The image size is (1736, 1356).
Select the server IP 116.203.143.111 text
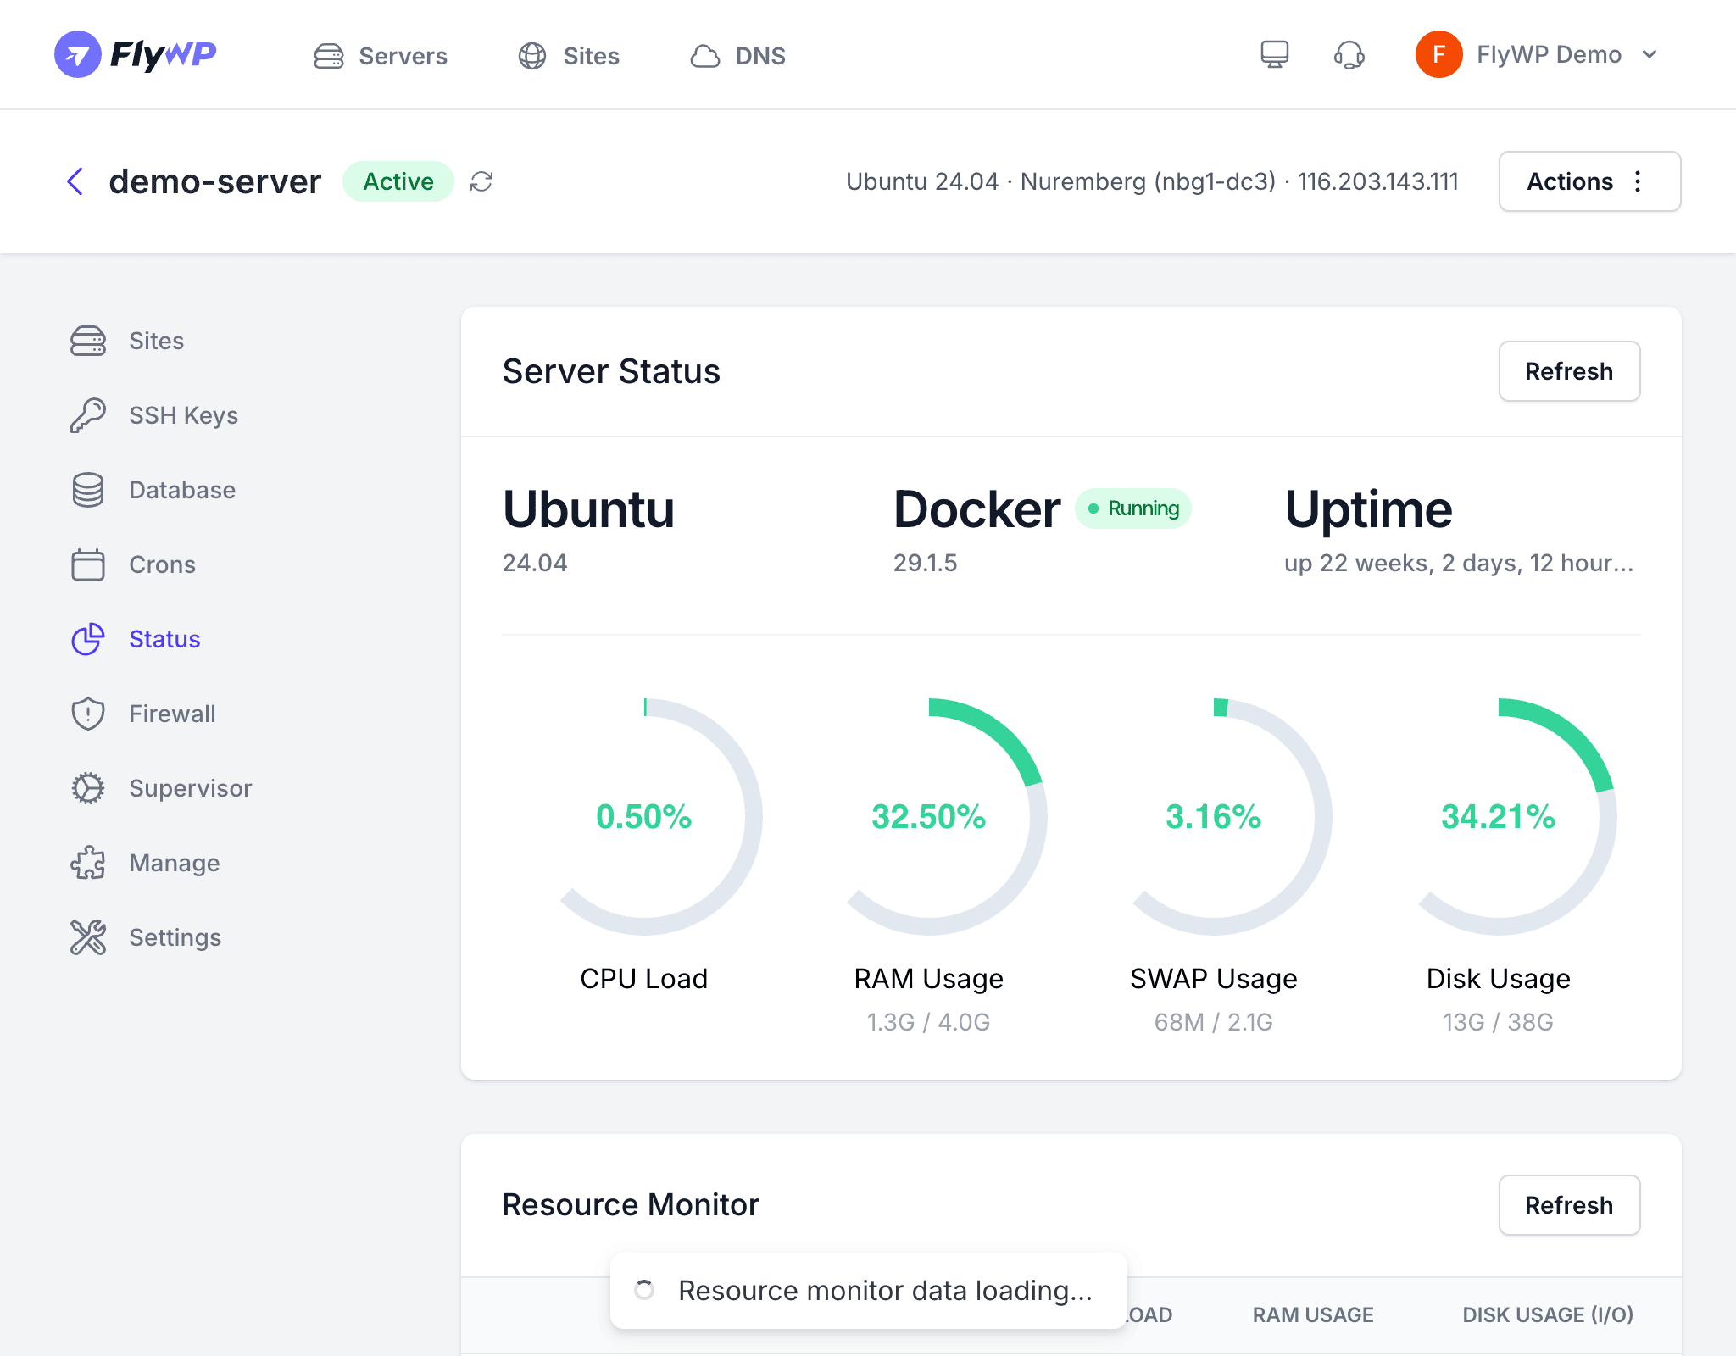(1378, 181)
